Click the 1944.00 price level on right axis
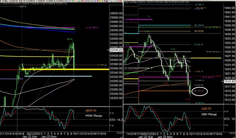 [230, 8]
